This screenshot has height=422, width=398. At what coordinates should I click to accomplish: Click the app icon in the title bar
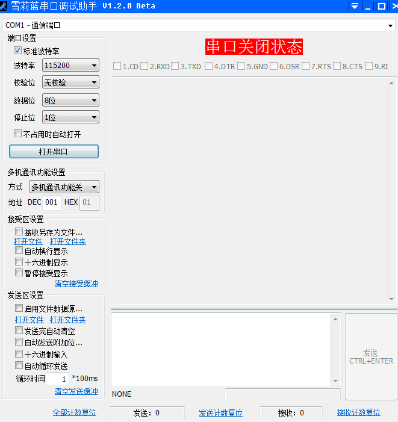4,6
